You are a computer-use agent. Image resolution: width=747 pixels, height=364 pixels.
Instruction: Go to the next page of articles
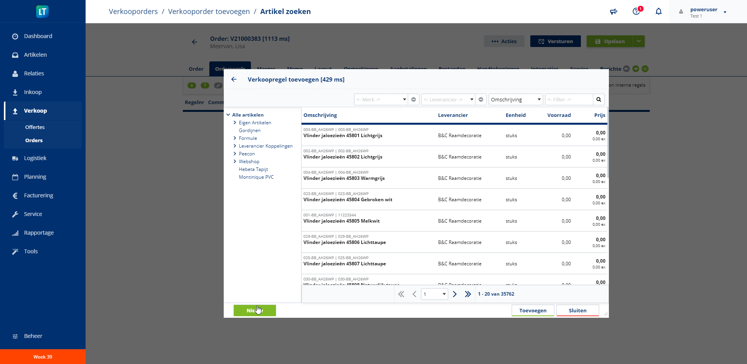[x=454, y=294]
